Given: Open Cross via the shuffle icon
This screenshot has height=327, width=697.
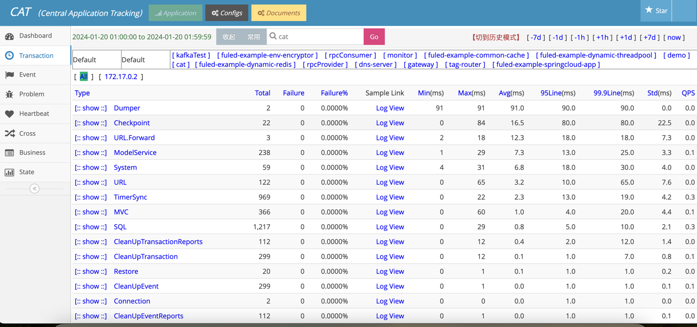Looking at the screenshot, I should [x=9, y=133].
